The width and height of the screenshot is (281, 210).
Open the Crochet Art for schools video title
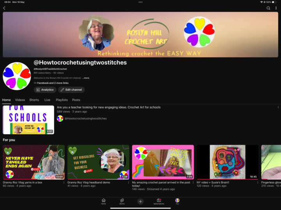(108, 107)
